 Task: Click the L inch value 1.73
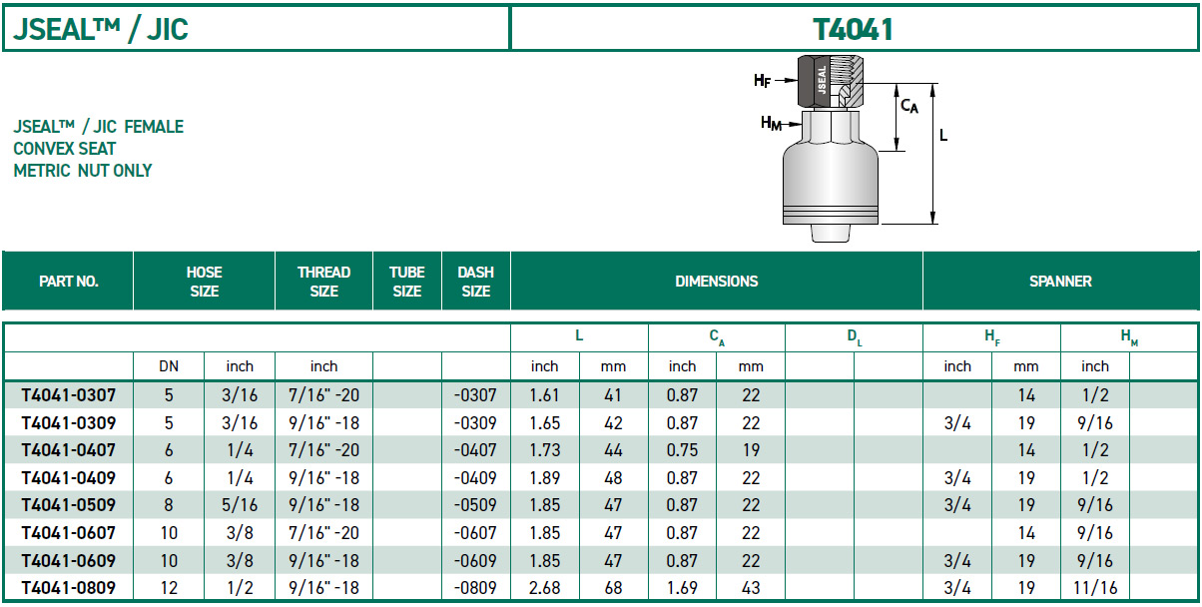tap(544, 450)
